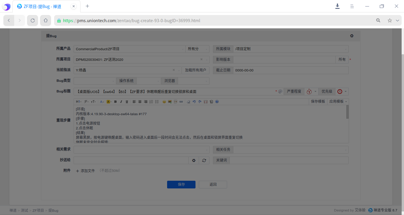The height and width of the screenshot is (215, 404).
Task: Open the H1 heading style dropdown
Action: click(78, 102)
